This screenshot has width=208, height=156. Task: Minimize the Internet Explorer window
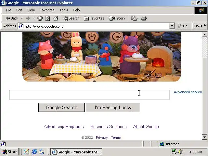coord(193,3)
